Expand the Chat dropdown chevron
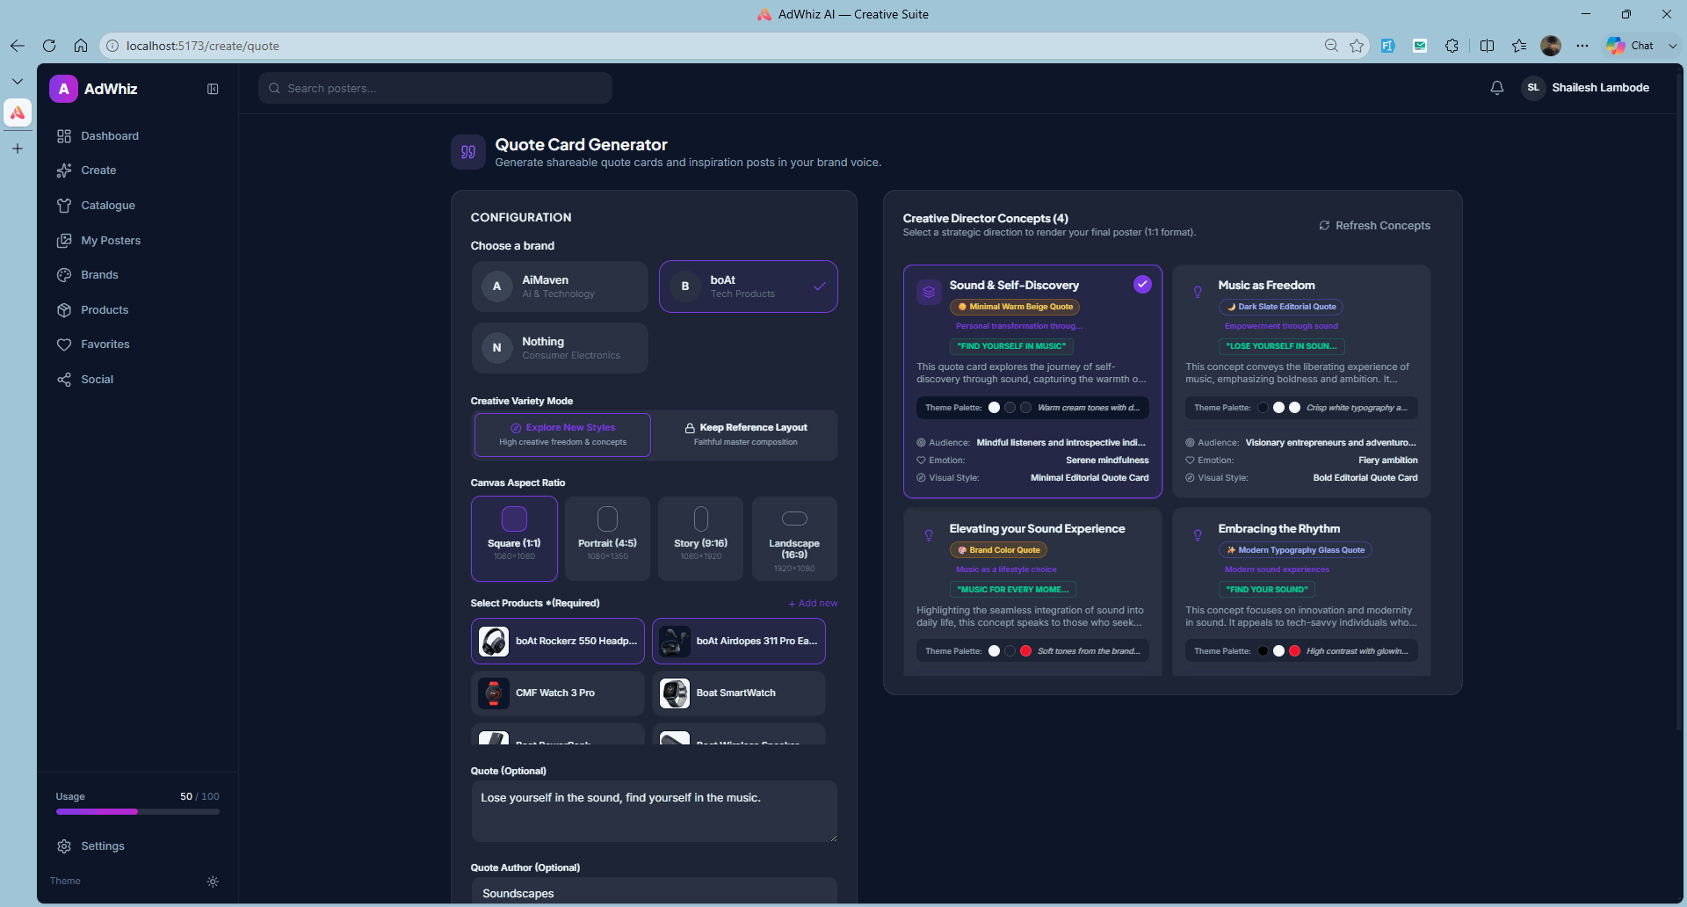1687x907 pixels. [1672, 46]
